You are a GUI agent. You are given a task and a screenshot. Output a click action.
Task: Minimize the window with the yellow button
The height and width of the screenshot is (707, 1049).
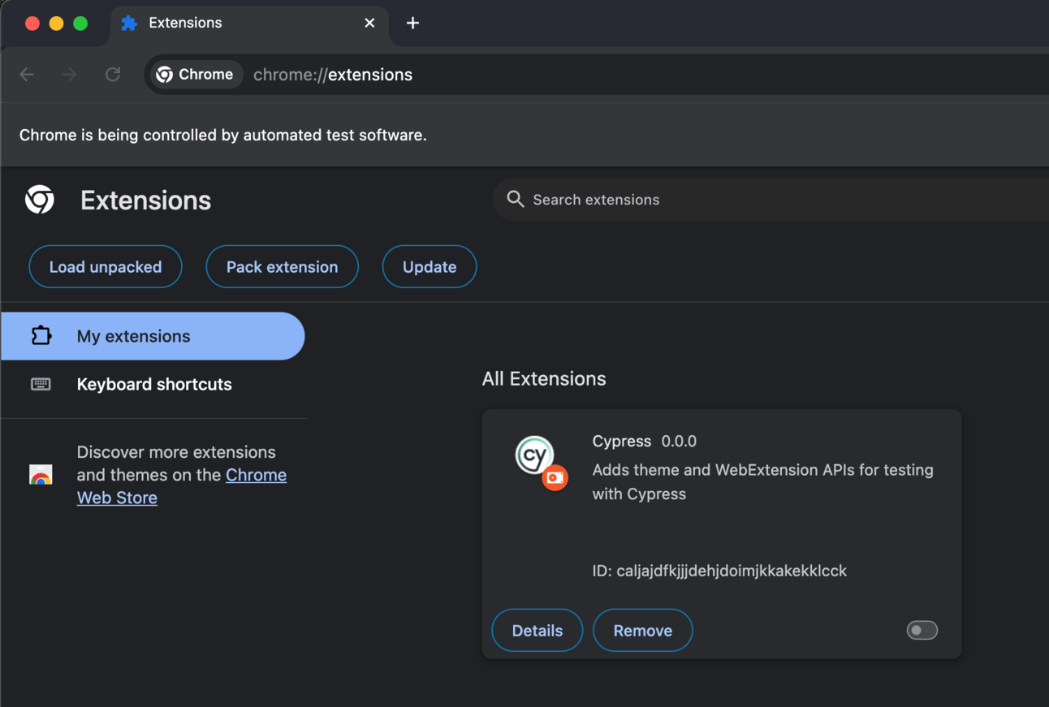point(56,23)
